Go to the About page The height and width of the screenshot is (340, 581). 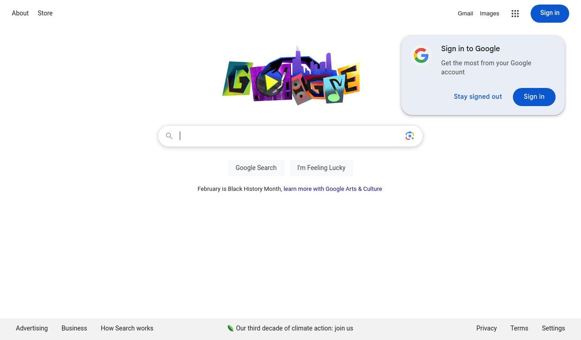click(x=20, y=13)
